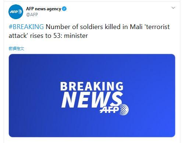Click the globe graphic in the avatar
Viewport: 188px width, 143px height.
tap(20, 12)
